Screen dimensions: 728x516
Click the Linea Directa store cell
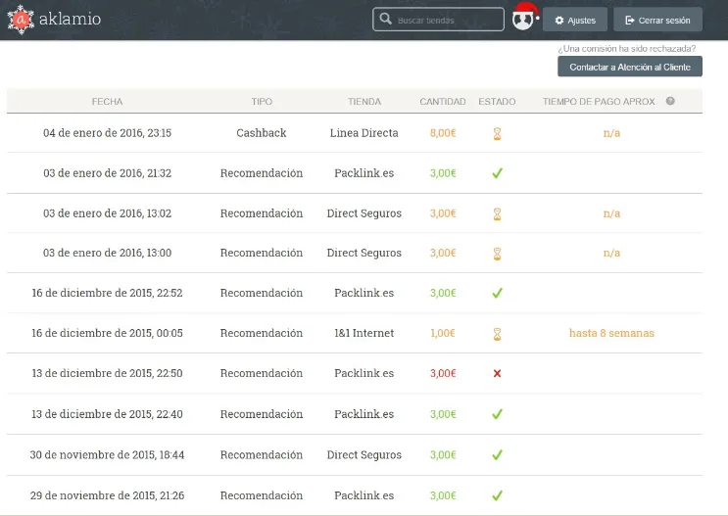tap(364, 133)
